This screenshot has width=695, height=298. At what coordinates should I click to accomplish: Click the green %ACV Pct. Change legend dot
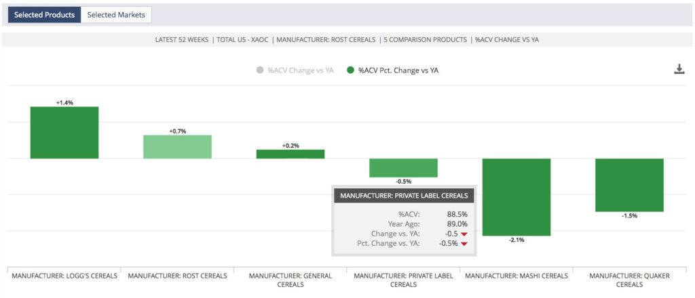click(351, 70)
